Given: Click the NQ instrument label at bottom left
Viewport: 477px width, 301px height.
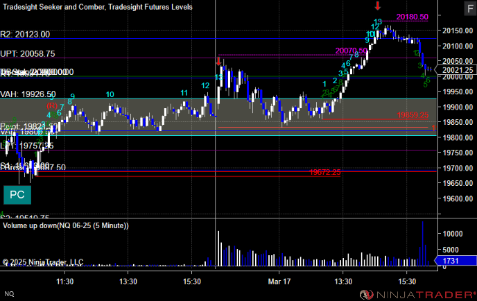Looking at the screenshot, I should [x=9, y=293].
